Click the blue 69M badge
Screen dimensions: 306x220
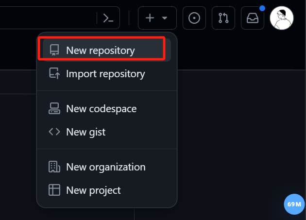[x=294, y=204]
